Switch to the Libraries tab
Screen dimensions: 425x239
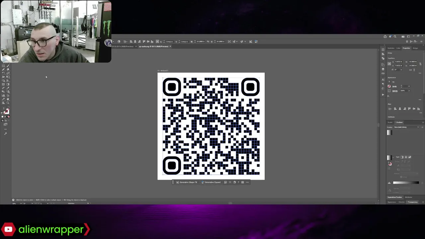401,202
